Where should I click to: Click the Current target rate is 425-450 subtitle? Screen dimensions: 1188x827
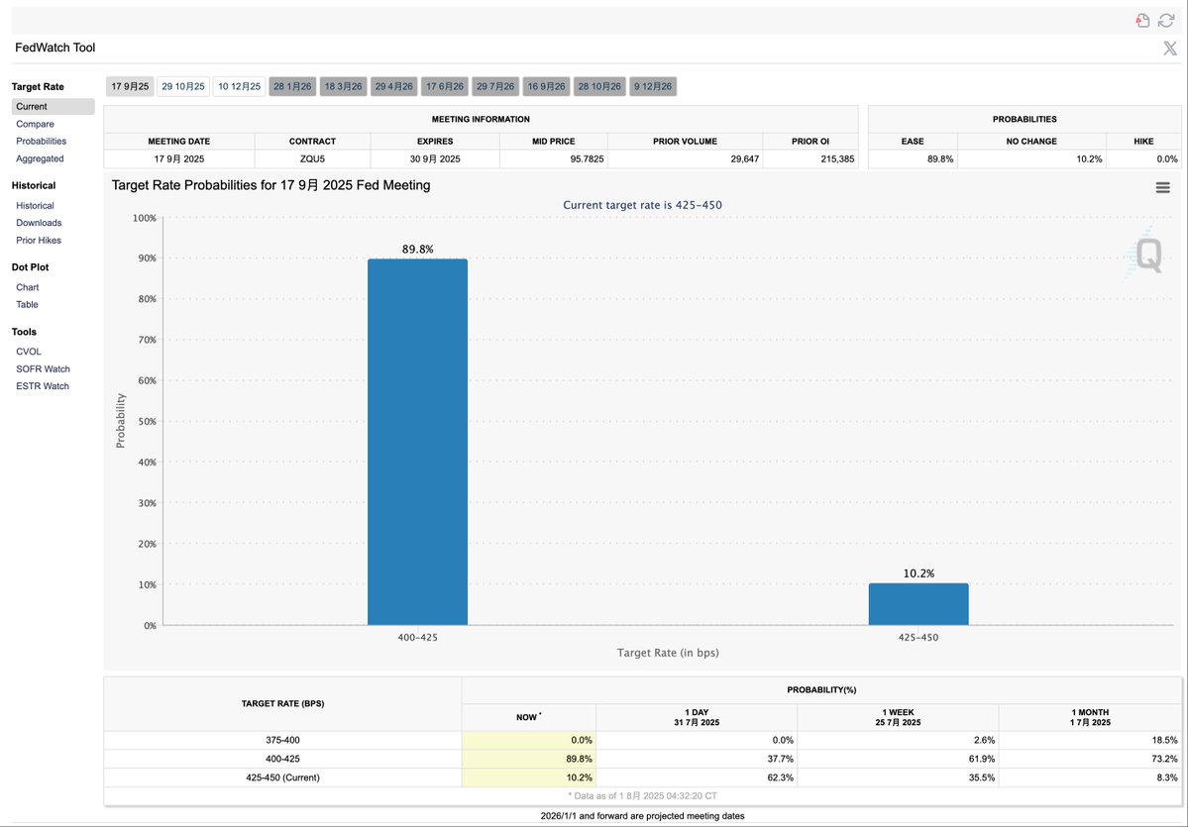point(642,205)
